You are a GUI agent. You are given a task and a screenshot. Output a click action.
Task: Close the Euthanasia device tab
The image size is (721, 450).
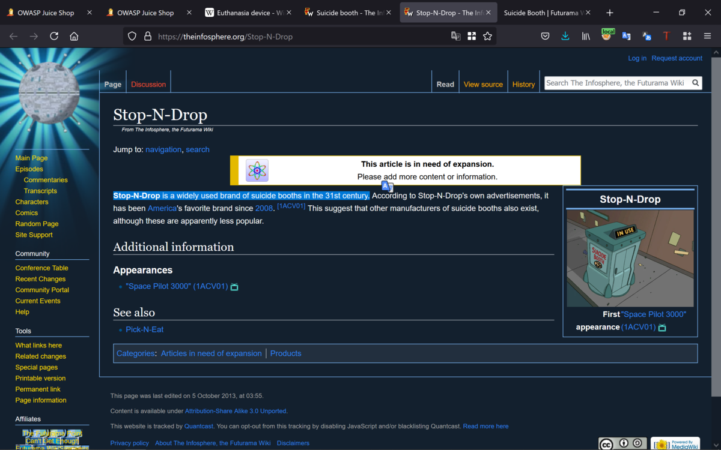(x=289, y=13)
